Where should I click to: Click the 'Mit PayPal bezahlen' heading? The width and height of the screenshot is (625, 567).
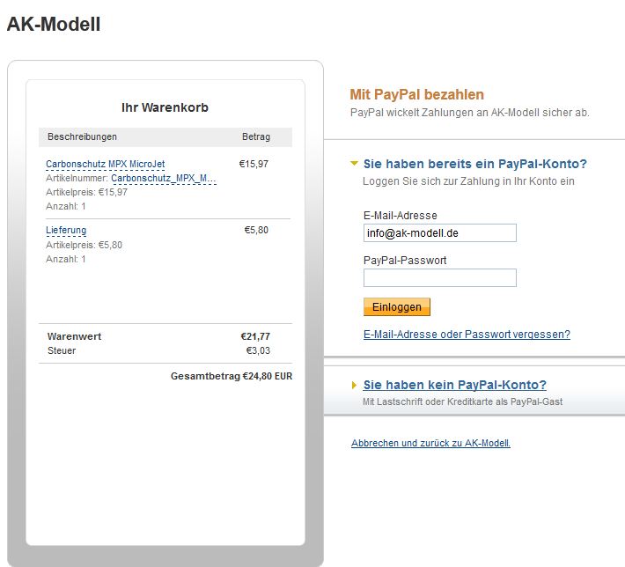tap(416, 94)
